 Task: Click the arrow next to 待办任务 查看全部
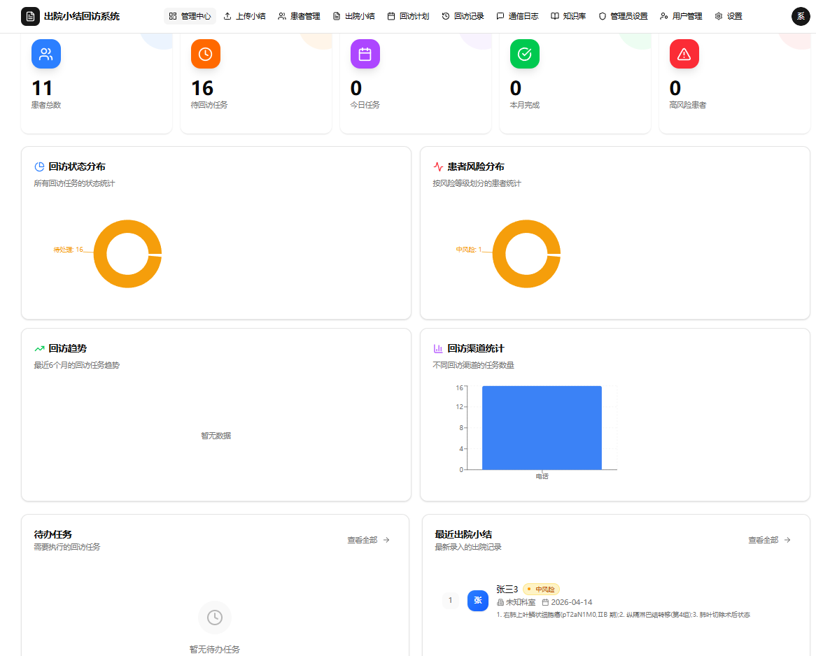click(386, 540)
